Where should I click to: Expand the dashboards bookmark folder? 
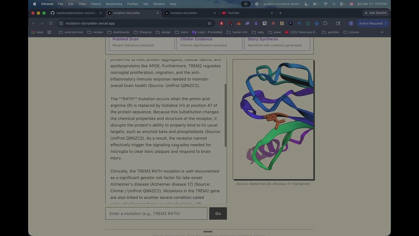click(118, 32)
